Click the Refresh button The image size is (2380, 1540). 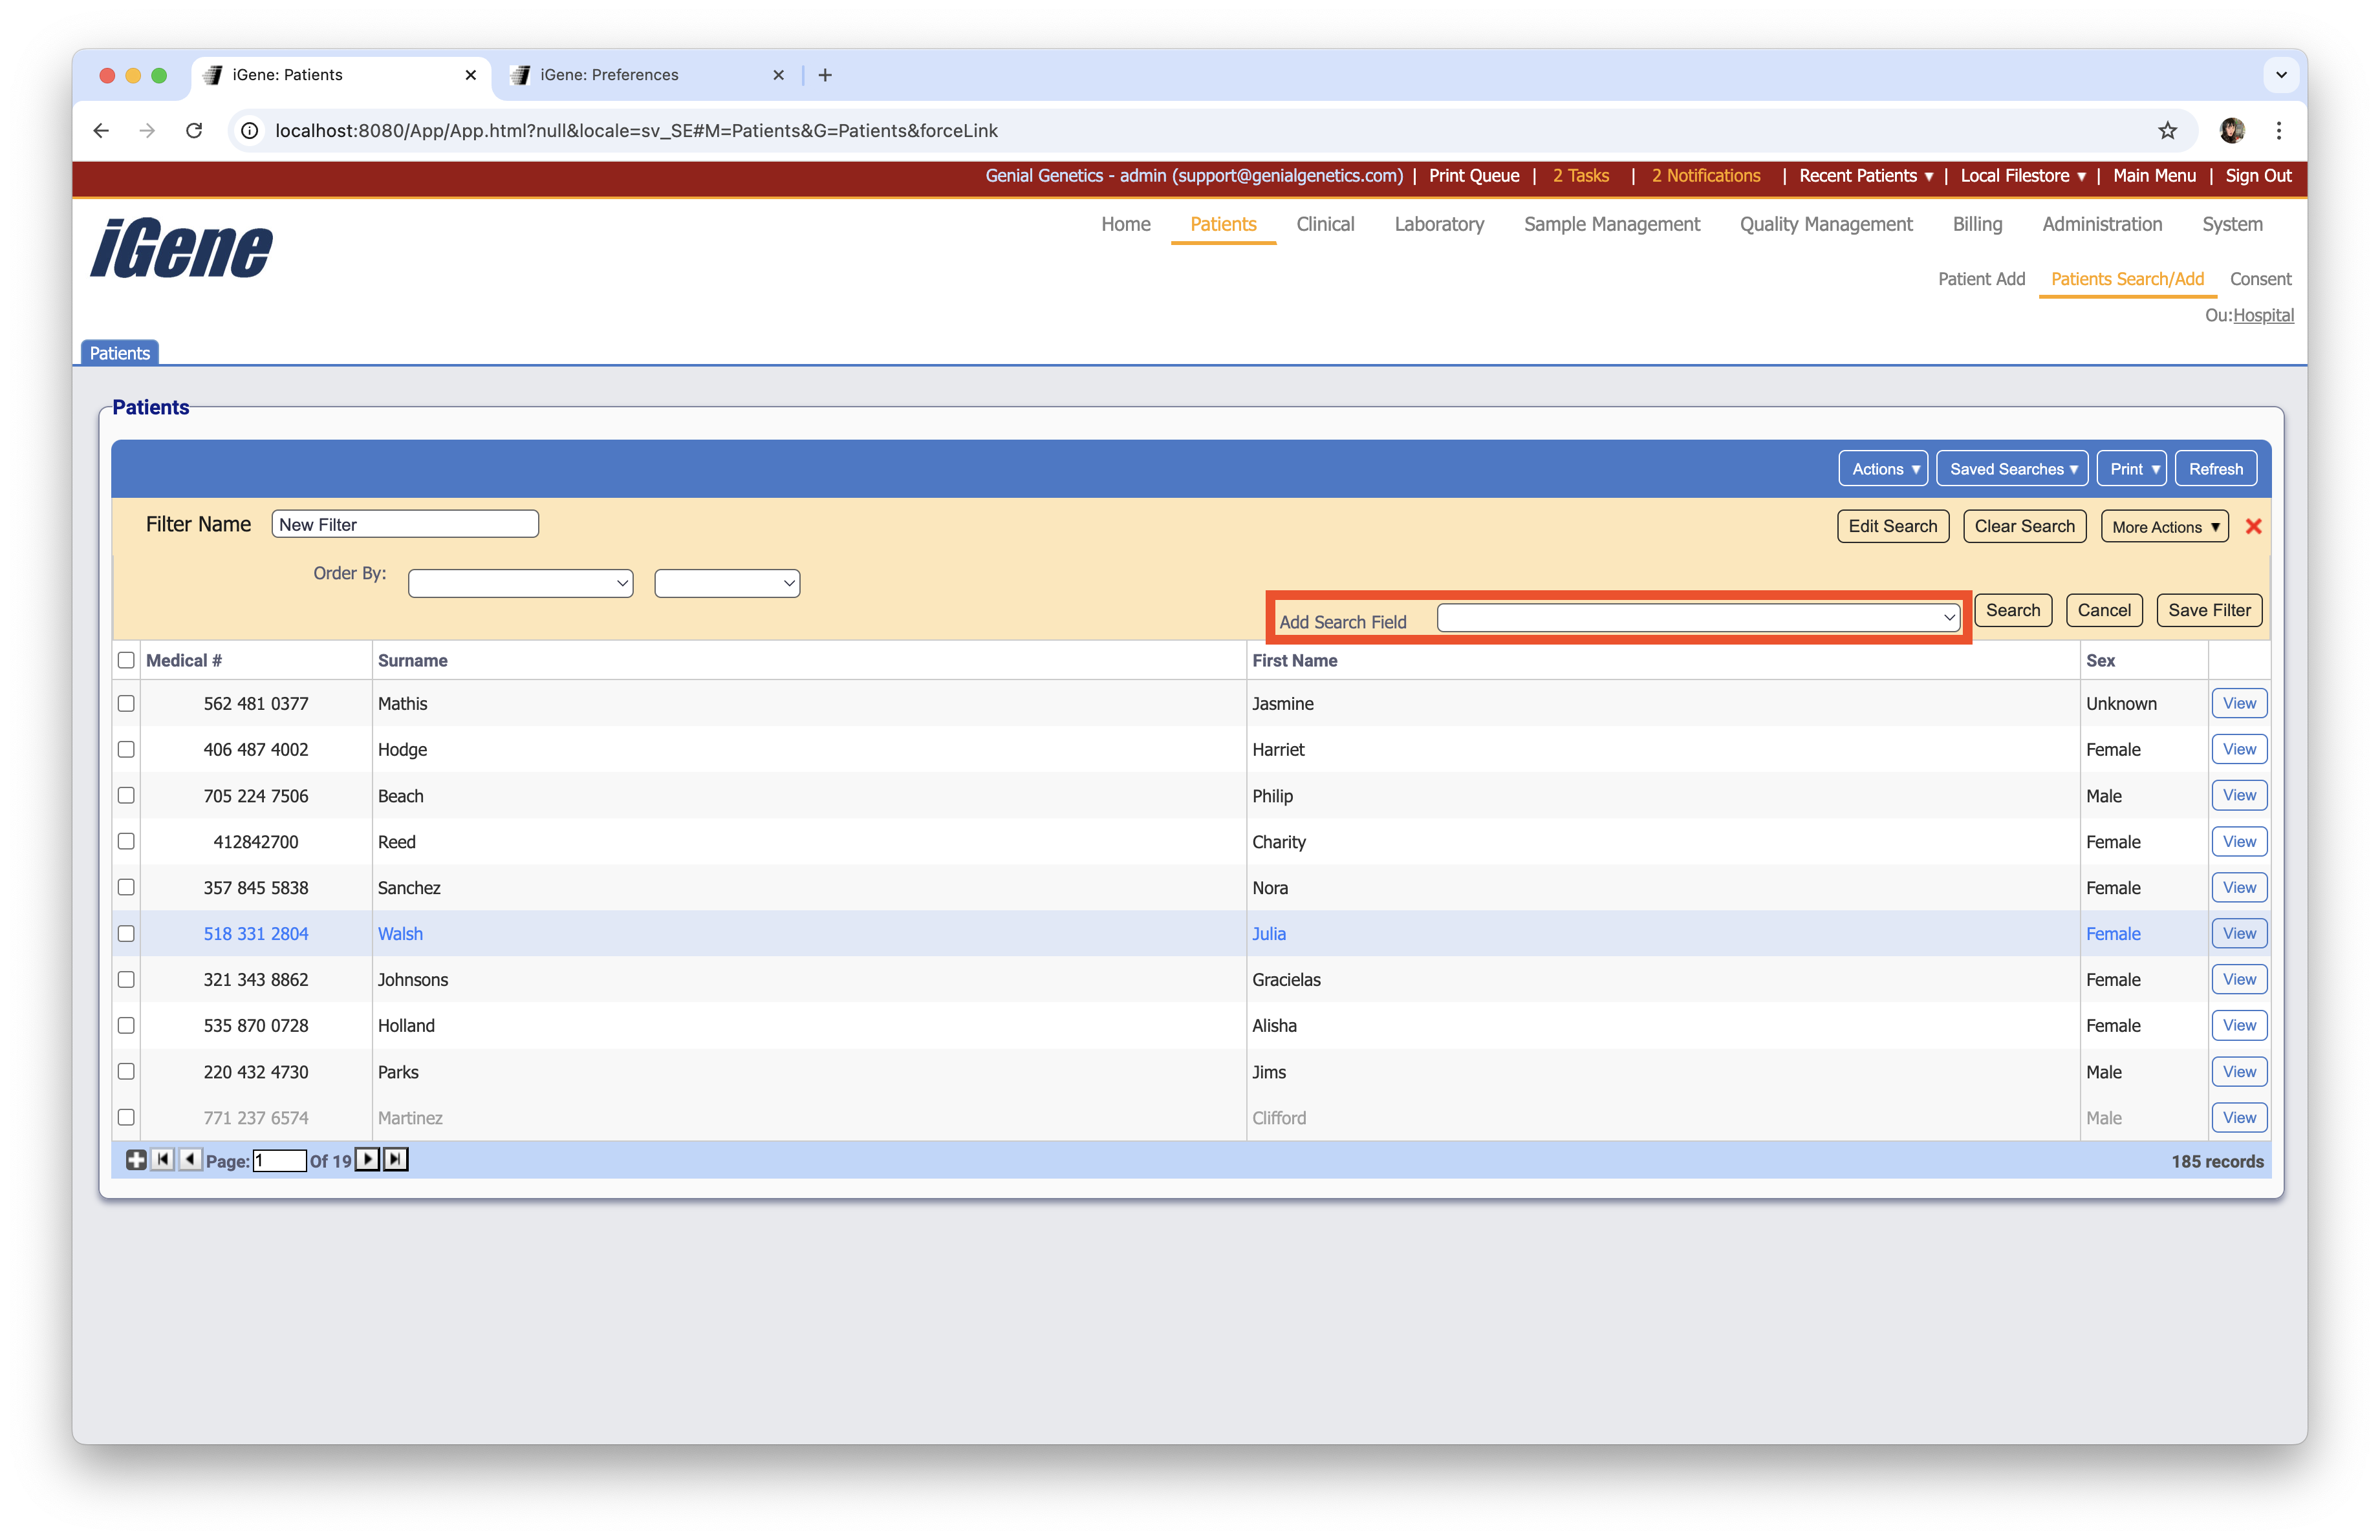(x=2216, y=467)
